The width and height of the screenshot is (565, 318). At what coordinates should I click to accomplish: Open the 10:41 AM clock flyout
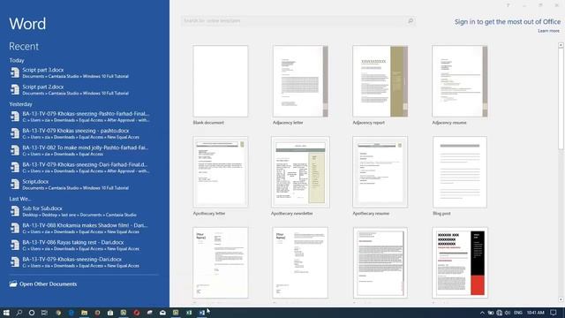pyautogui.click(x=536, y=313)
